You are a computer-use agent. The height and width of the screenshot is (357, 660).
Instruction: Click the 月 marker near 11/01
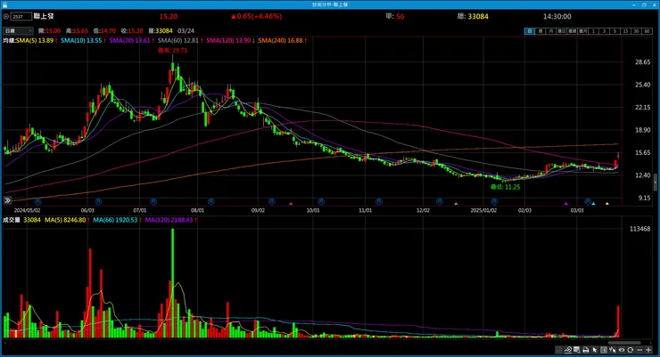(379, 202)
